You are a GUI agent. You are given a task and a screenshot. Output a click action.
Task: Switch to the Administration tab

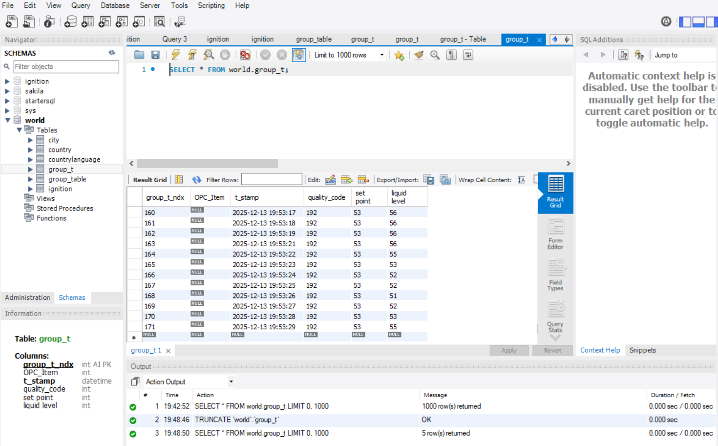[27, 297]
